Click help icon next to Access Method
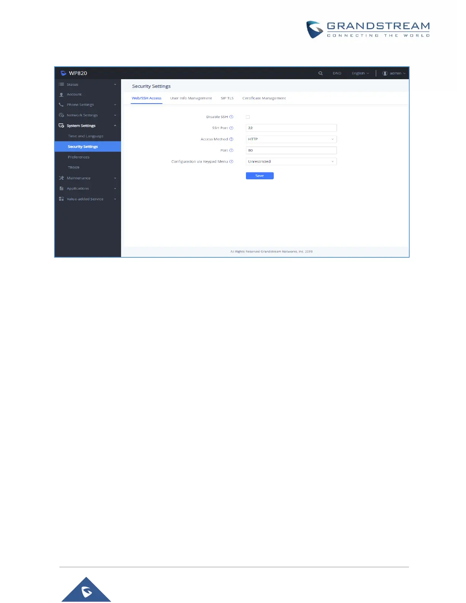Screen dimensions: 466x603 (x=231, y=139)
